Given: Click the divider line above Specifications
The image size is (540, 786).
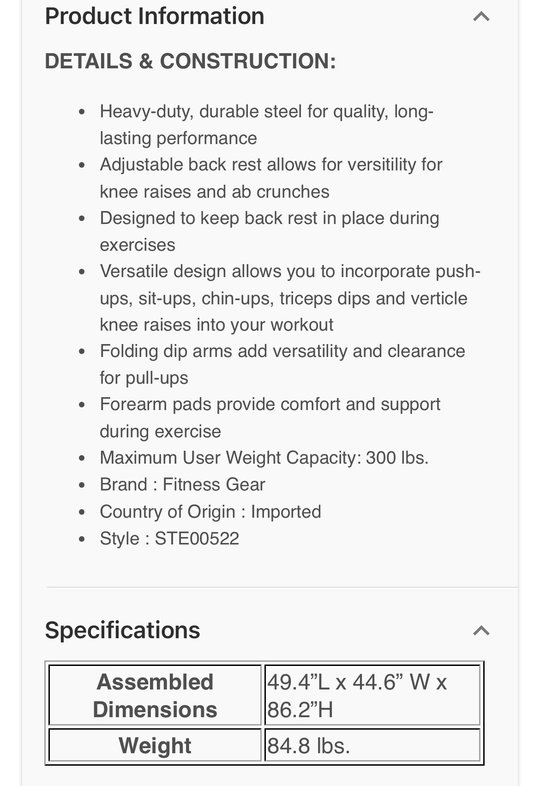Looking at the screenshot, I should [x=282, y=587].
